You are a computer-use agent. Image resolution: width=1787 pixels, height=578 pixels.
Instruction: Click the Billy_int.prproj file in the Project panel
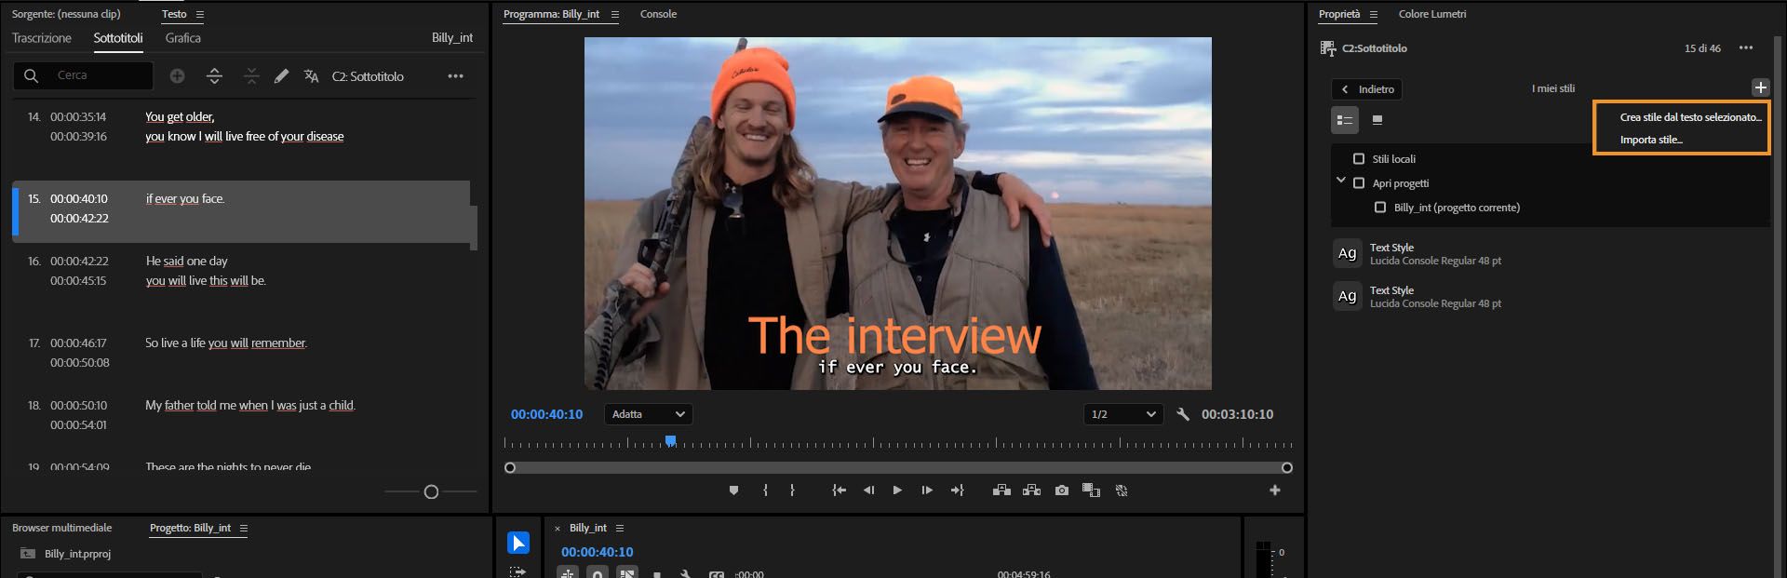(x=77, y=554)
